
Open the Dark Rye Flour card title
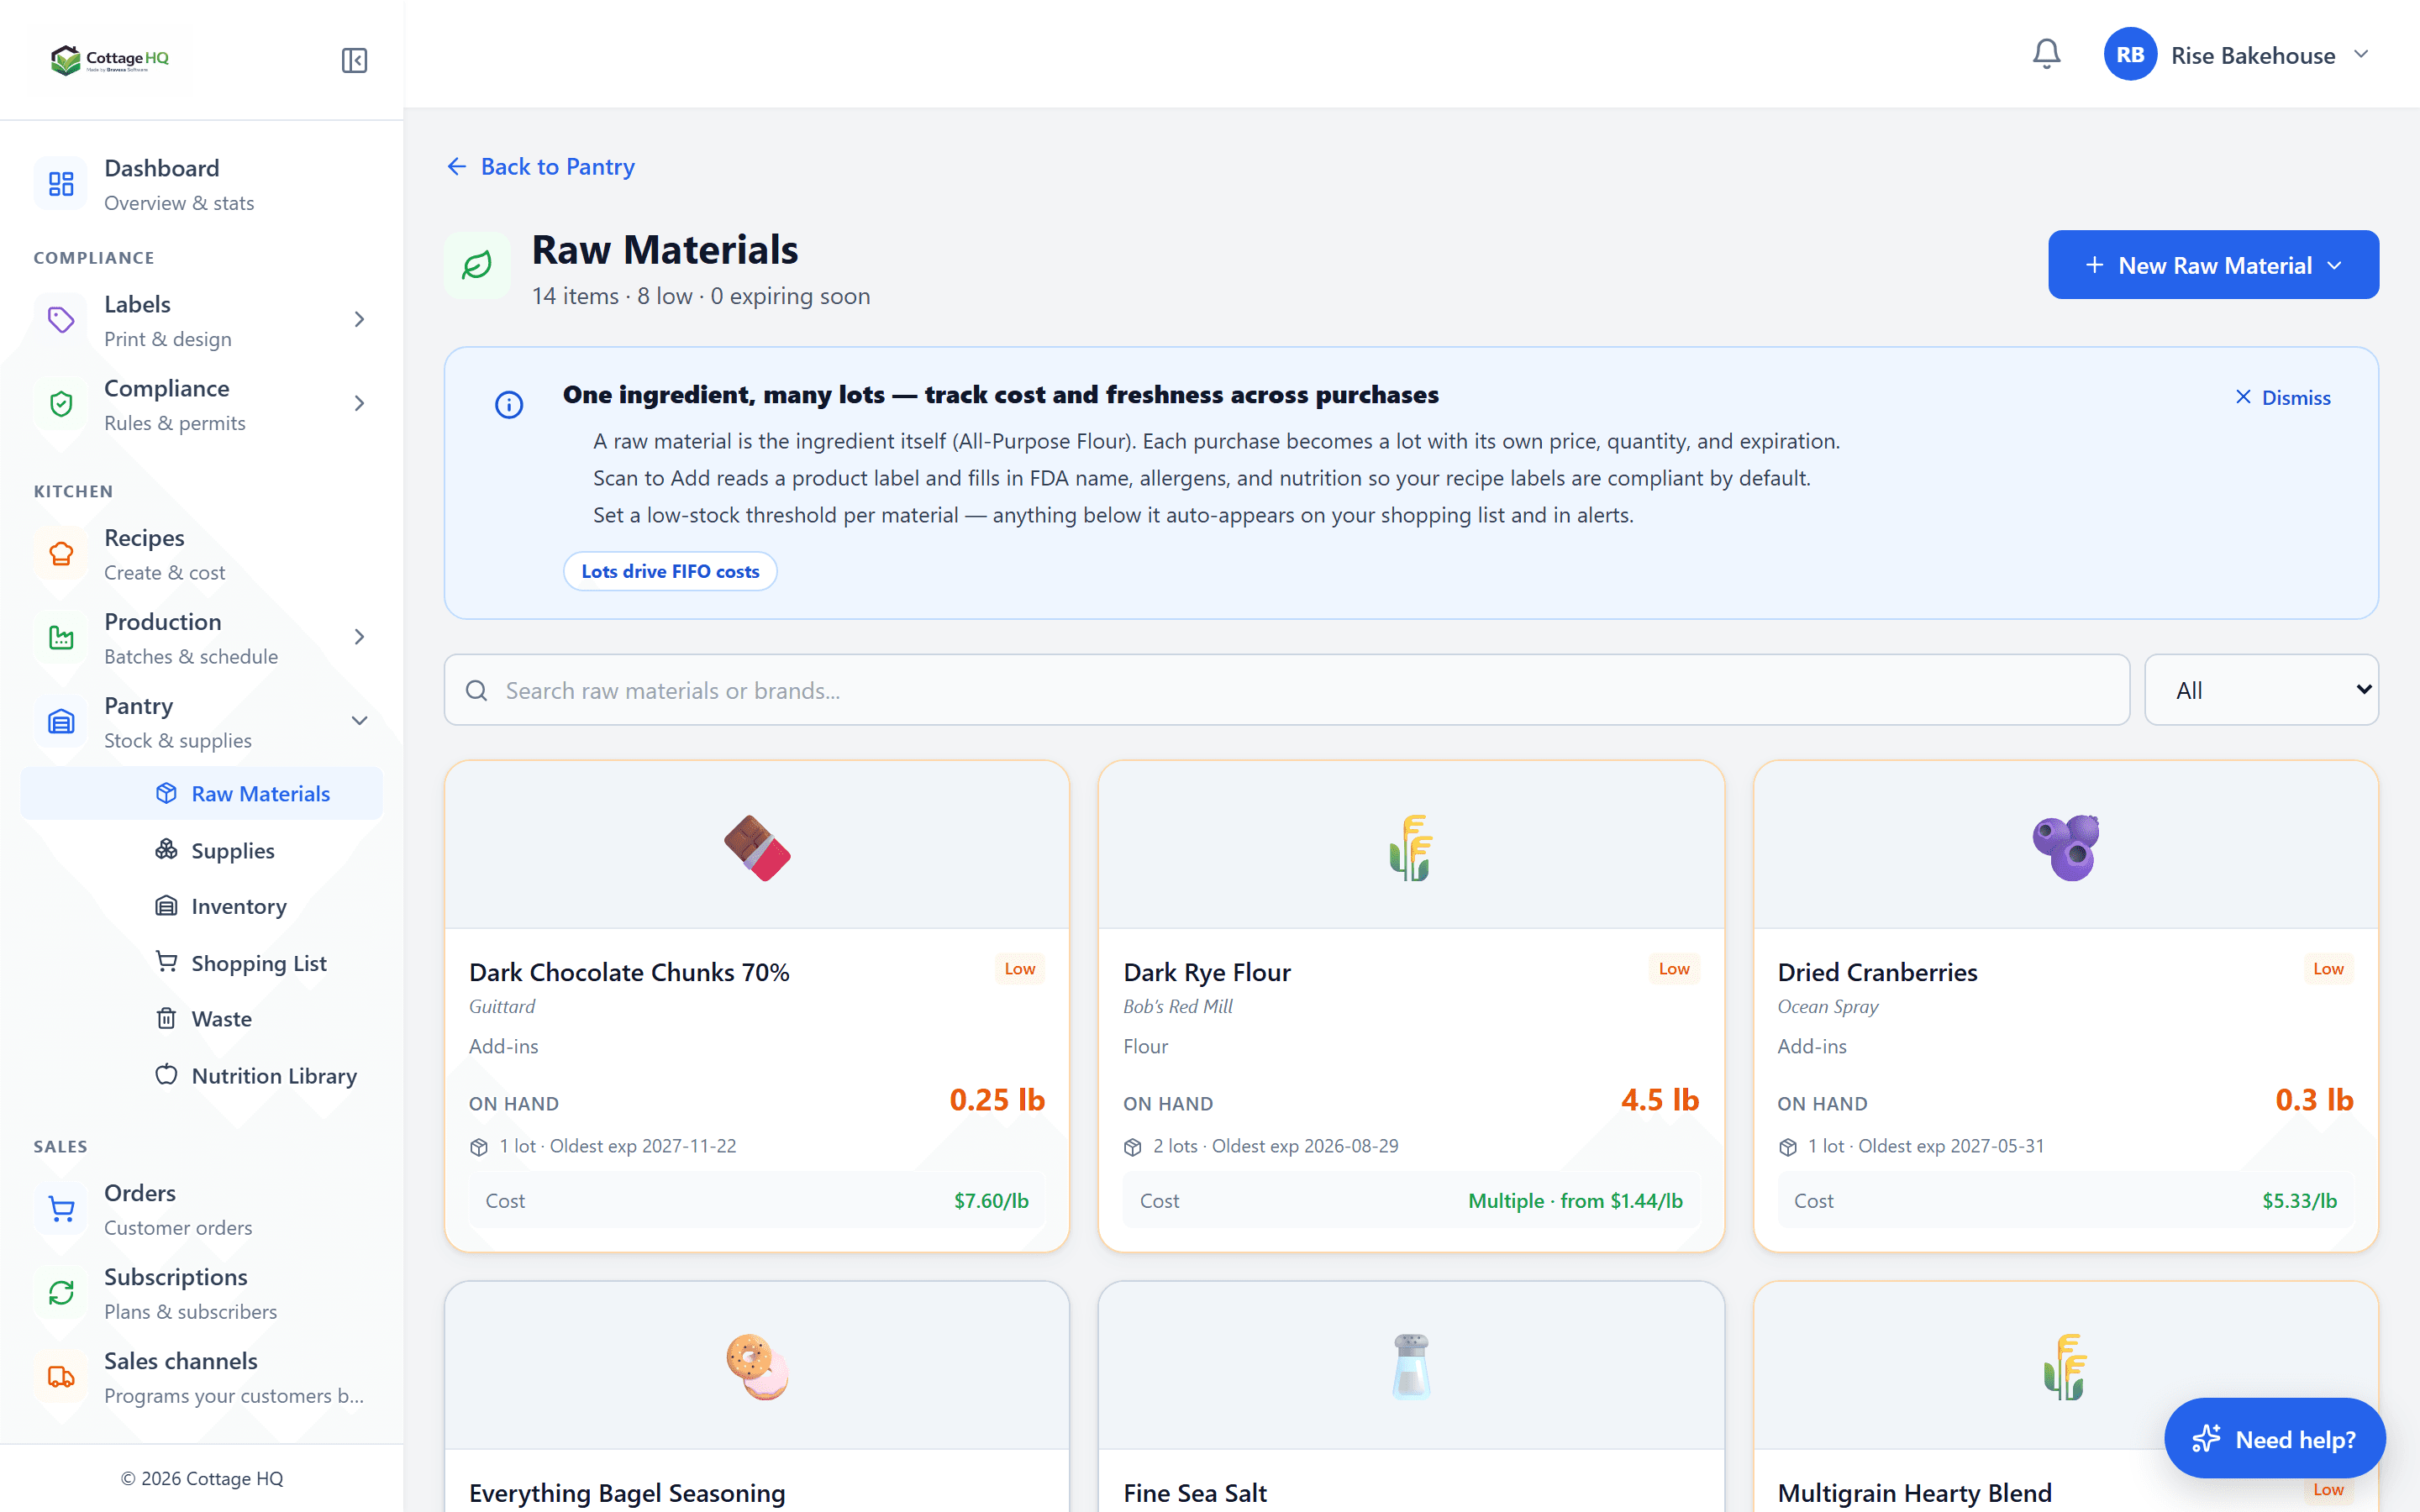(x=1206, y=972)
